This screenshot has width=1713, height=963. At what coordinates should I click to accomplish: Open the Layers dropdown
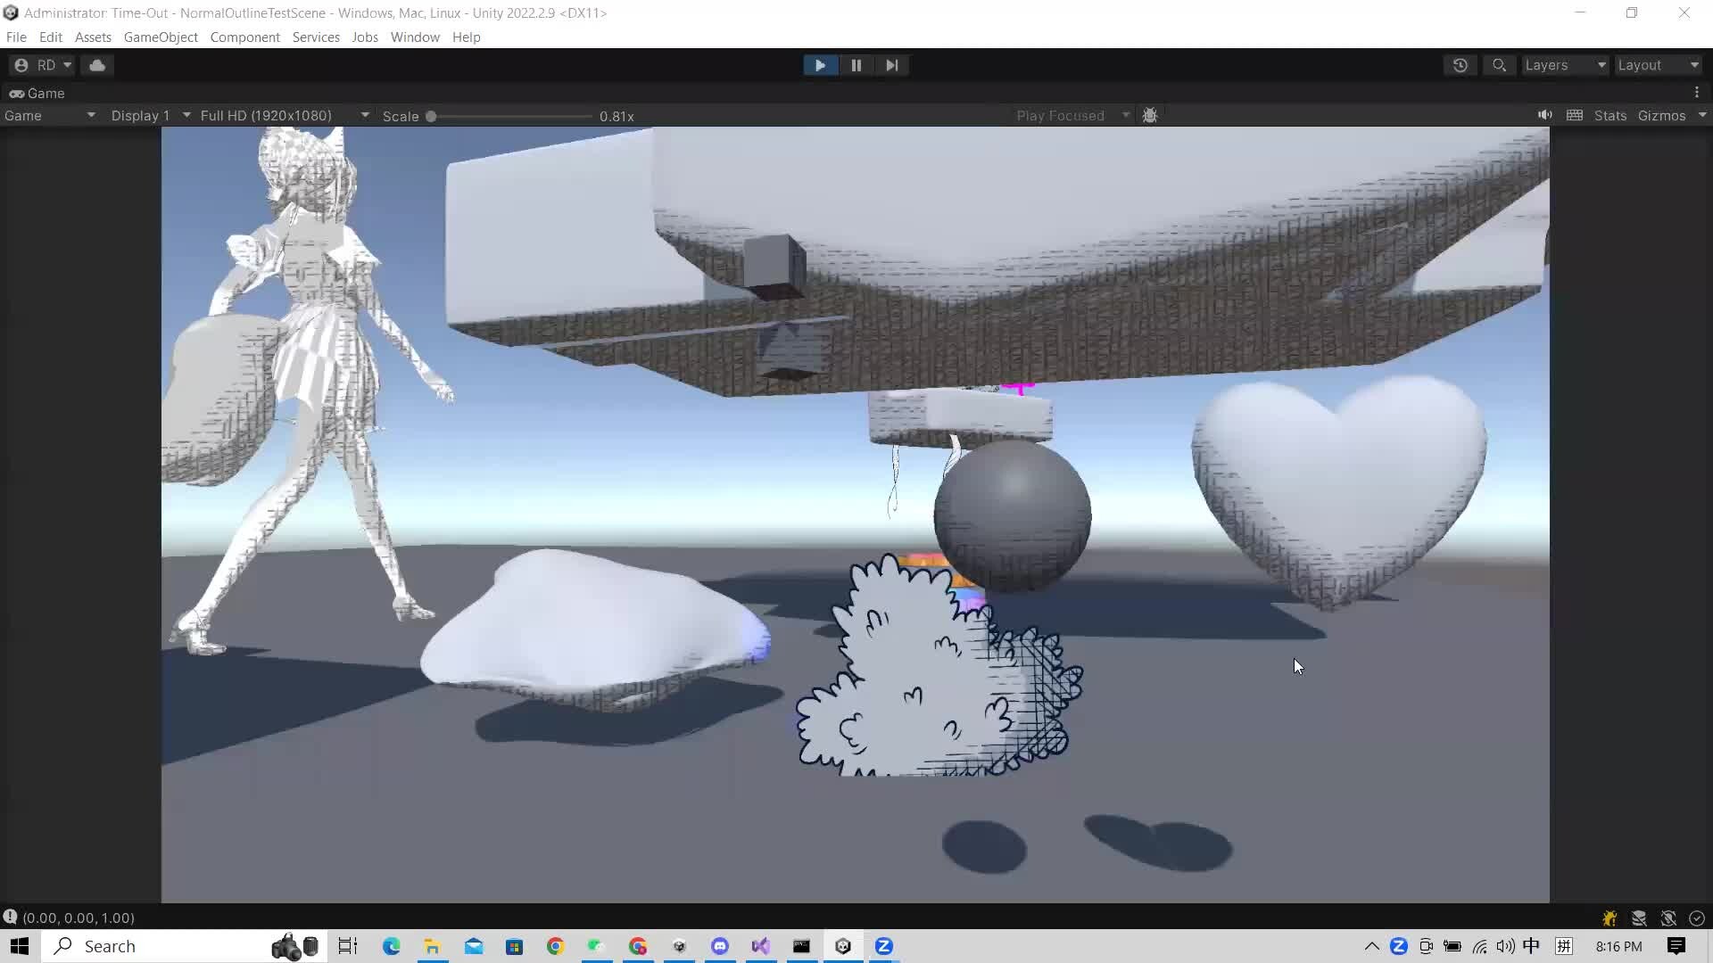click(1564, 64)
